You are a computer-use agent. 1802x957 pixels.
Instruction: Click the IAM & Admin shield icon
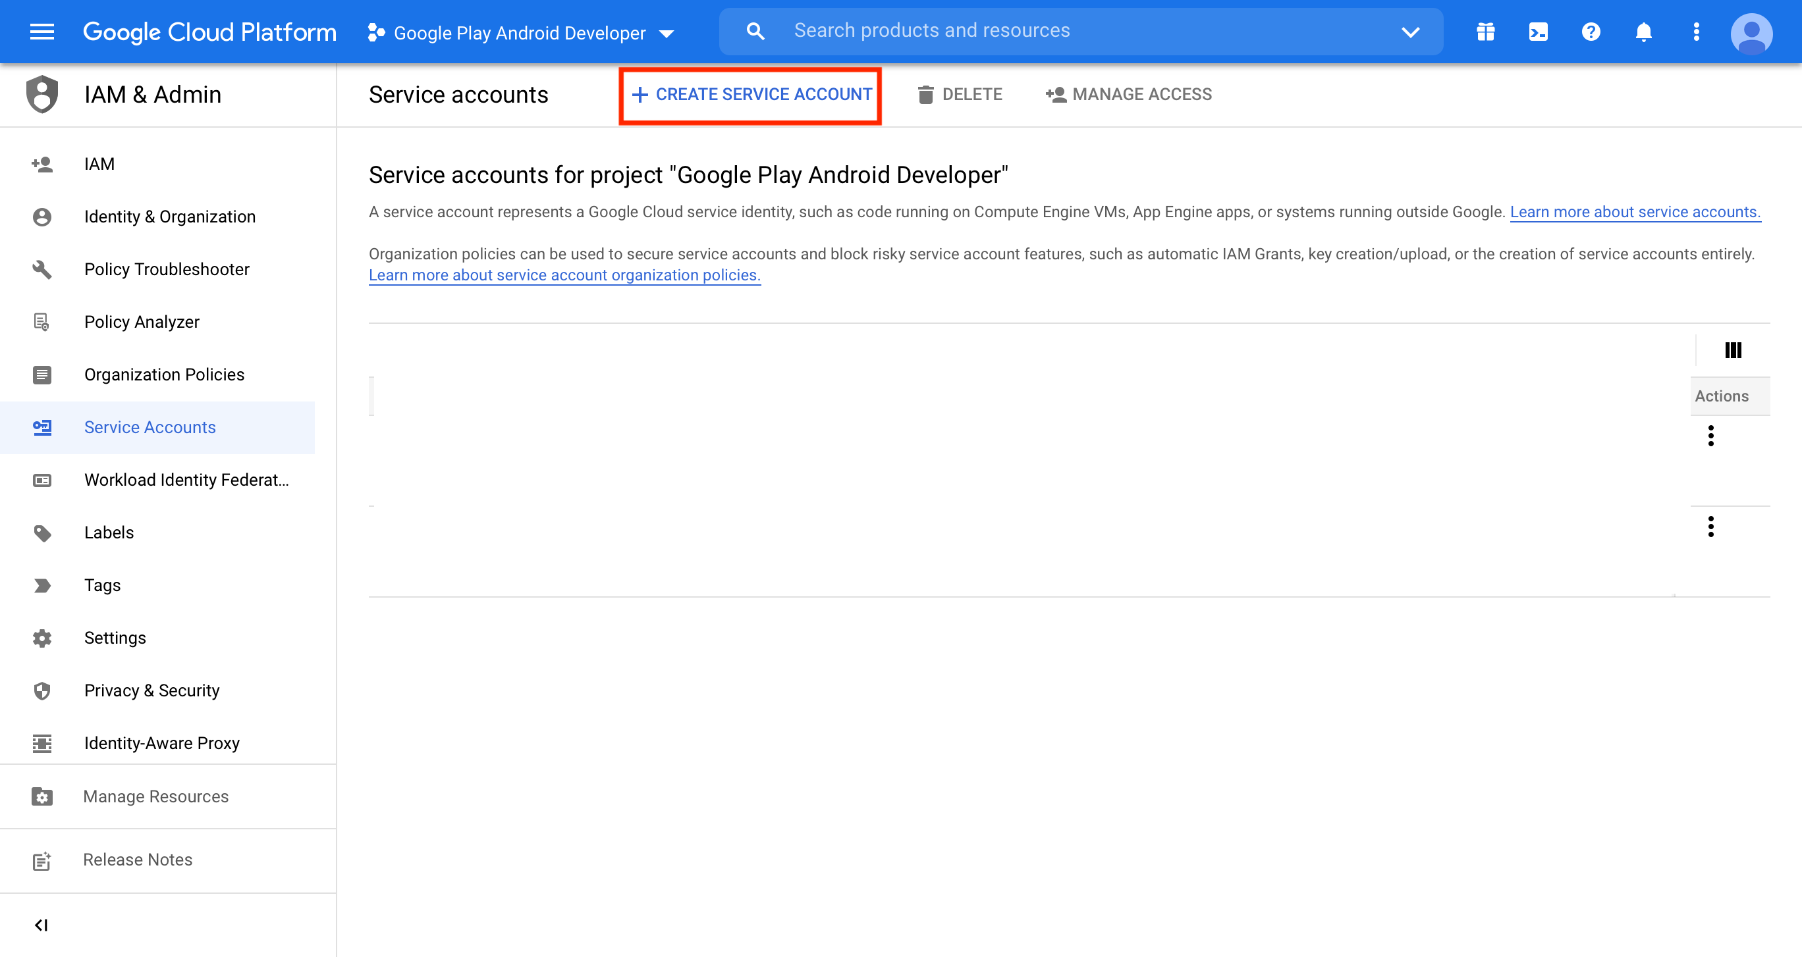click(x=42, y=93)
